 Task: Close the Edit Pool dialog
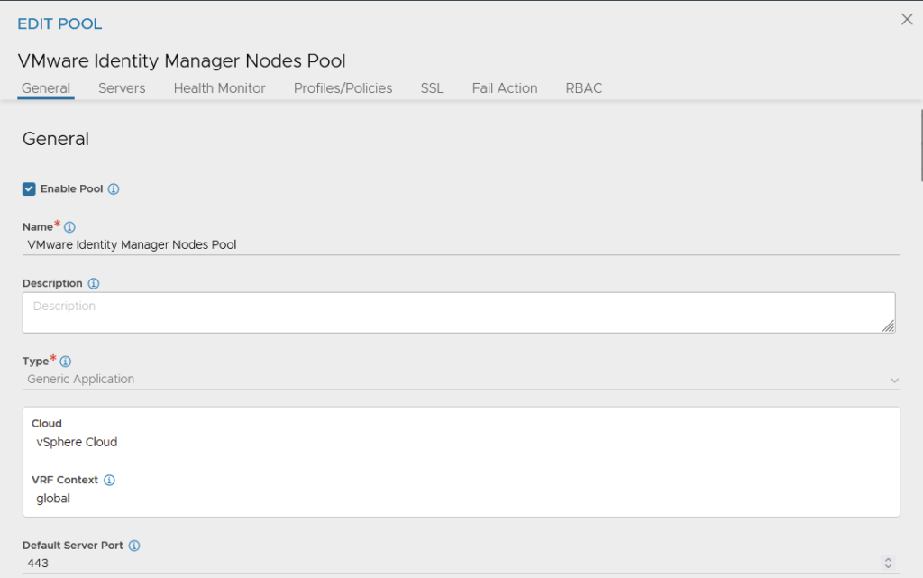pos(907,20)
